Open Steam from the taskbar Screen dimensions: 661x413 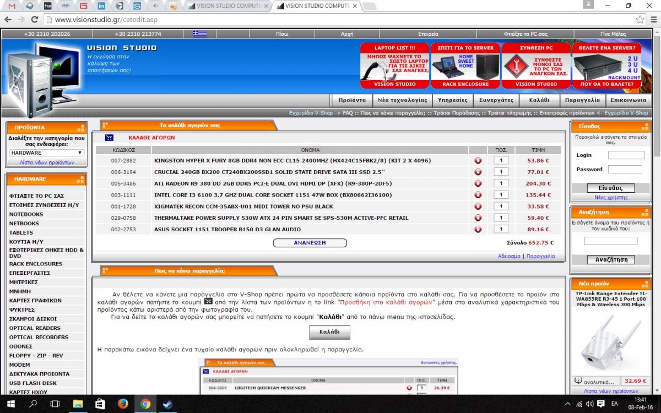167,404
